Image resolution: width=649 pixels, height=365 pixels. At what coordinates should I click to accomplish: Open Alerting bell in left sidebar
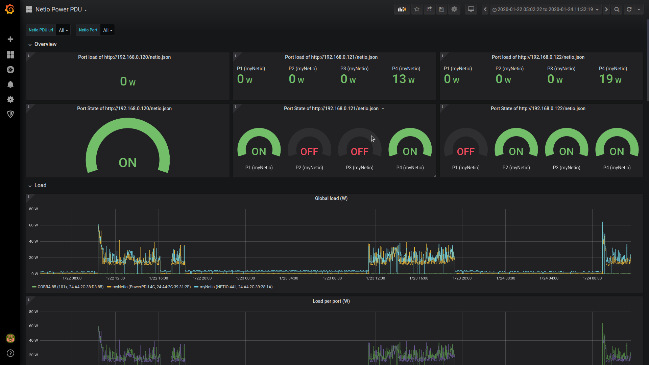tap(10, 84)
